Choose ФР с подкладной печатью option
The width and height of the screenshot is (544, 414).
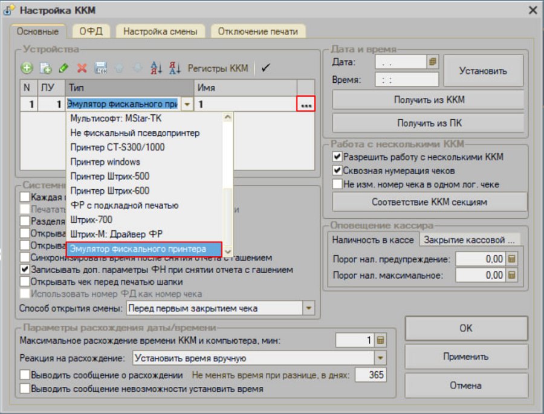pos(144,205)
